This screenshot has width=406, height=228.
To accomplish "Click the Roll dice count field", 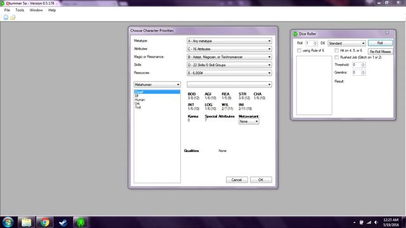I will coord(309,43).
